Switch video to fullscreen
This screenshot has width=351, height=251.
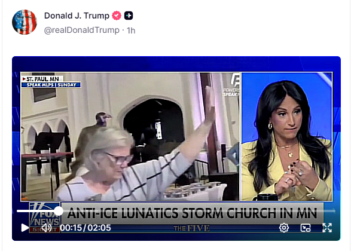coord(327,228)
